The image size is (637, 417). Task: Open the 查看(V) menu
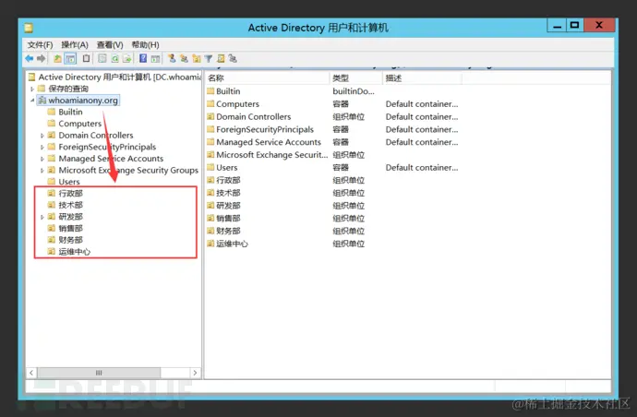tap(110, 44)
